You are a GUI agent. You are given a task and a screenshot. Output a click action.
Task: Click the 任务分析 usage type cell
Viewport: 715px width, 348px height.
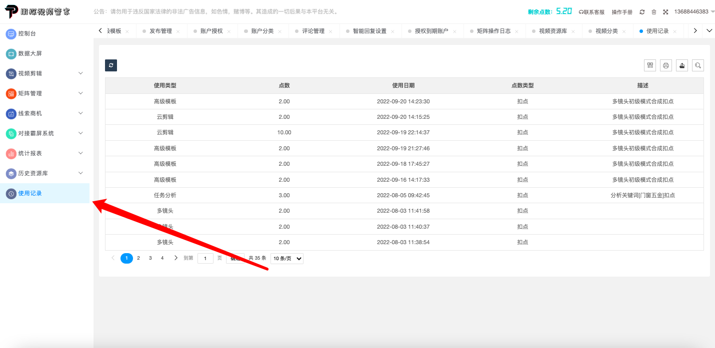coord(165,195)
